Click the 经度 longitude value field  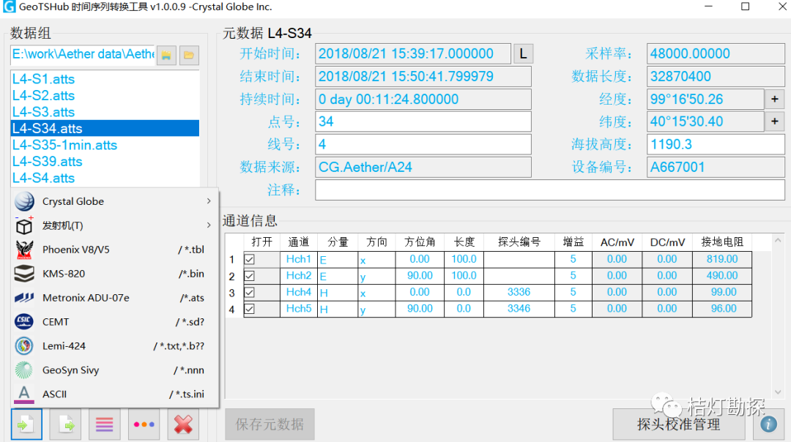[705, 100]
